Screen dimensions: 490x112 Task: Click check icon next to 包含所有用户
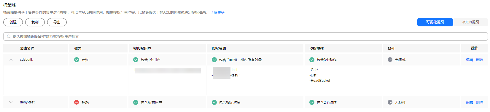click(x=136, y=102)
